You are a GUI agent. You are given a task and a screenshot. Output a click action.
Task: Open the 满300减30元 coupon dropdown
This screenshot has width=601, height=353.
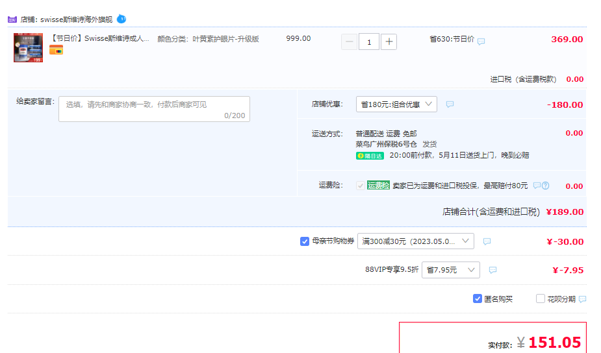[x=415, y=241]
